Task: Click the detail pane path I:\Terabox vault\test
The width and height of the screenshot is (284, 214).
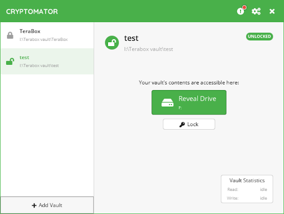Action: point(148,49)
